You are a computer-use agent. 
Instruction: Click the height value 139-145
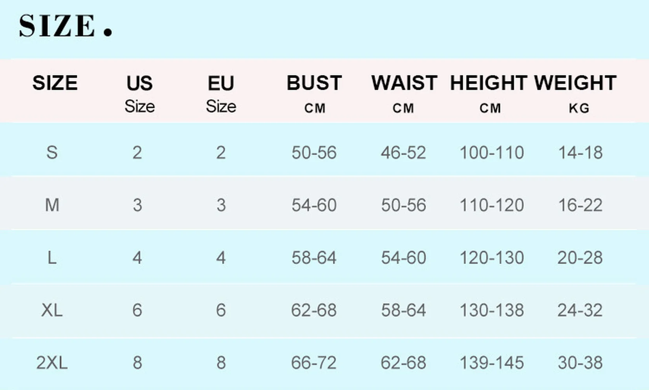pos(492,363)
